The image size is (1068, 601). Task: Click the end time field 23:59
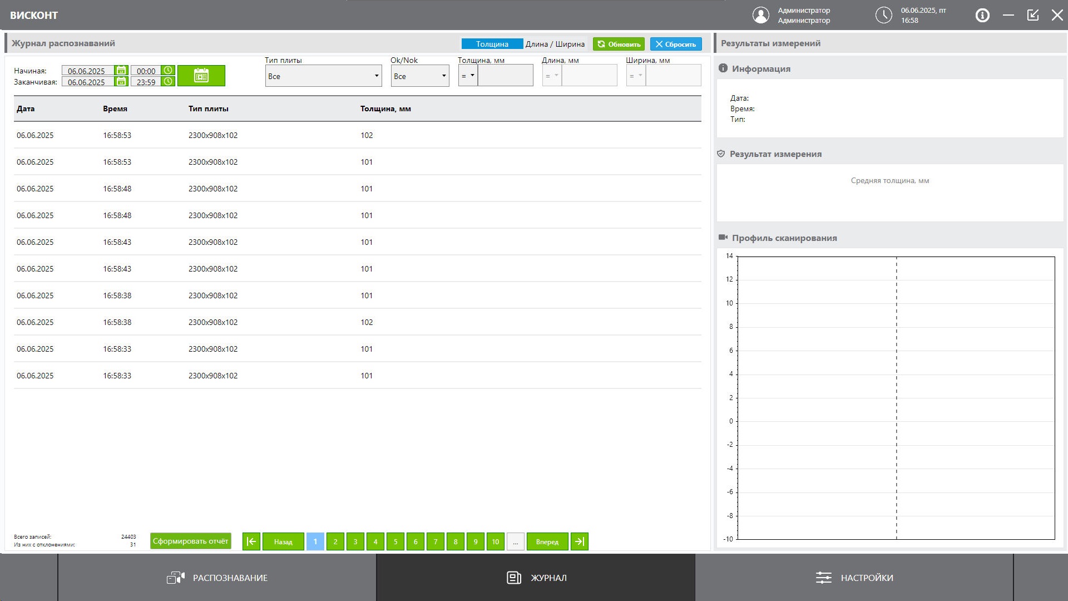coord(146,82)
